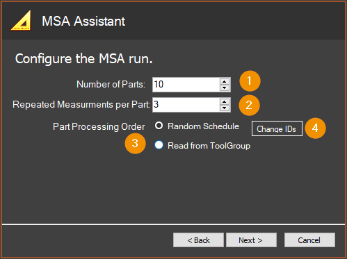Click the 'Configure the MSA run.' heading
The width and height of the screenshot is (347, 259).
click(84, 59)
